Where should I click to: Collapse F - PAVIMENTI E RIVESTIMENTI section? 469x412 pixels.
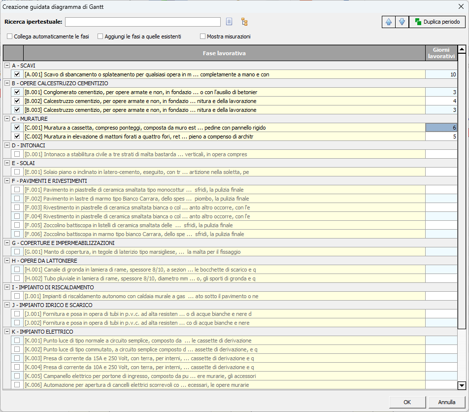(7, 181)
